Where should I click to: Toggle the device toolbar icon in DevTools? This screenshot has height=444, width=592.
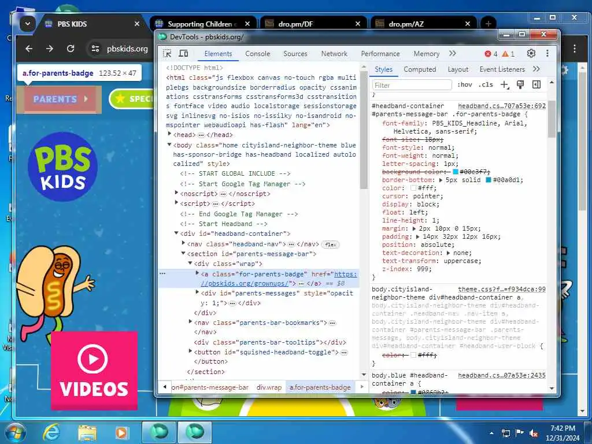click(183, 53)
